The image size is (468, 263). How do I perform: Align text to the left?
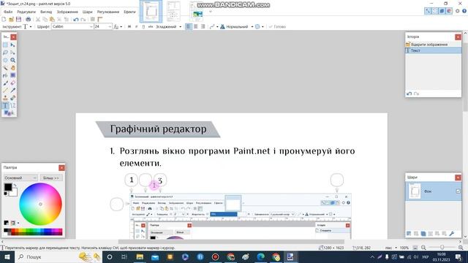point(189,26)
